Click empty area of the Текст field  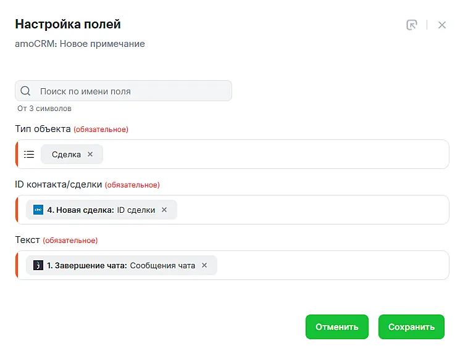tap(332, 265)
